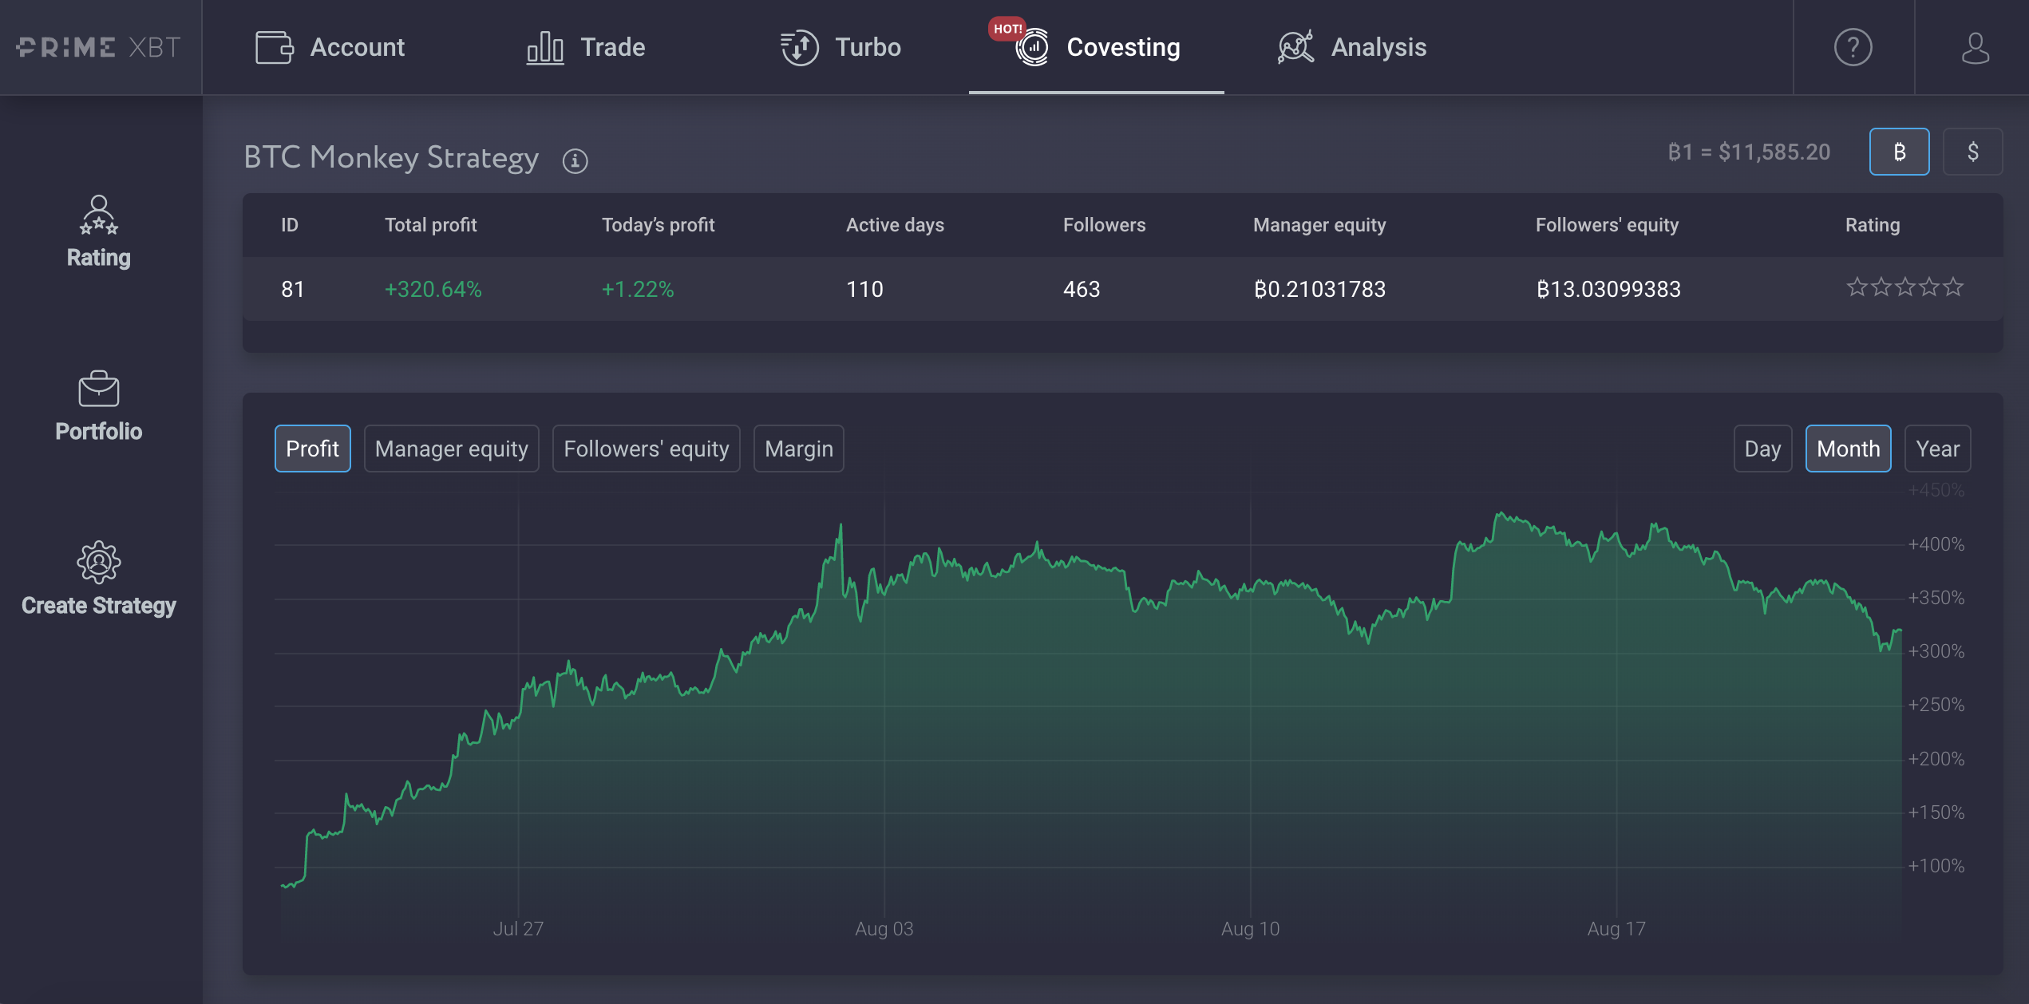
Task: Open the Turbo tab
Action: [840, 47]
